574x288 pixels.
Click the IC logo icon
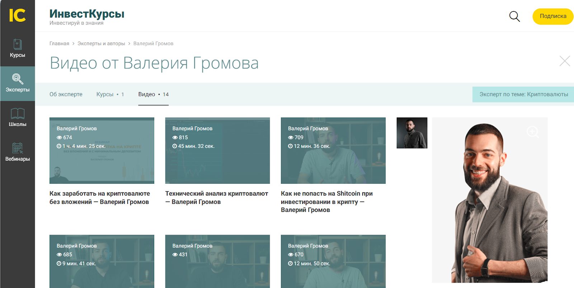tap(17, 15)
